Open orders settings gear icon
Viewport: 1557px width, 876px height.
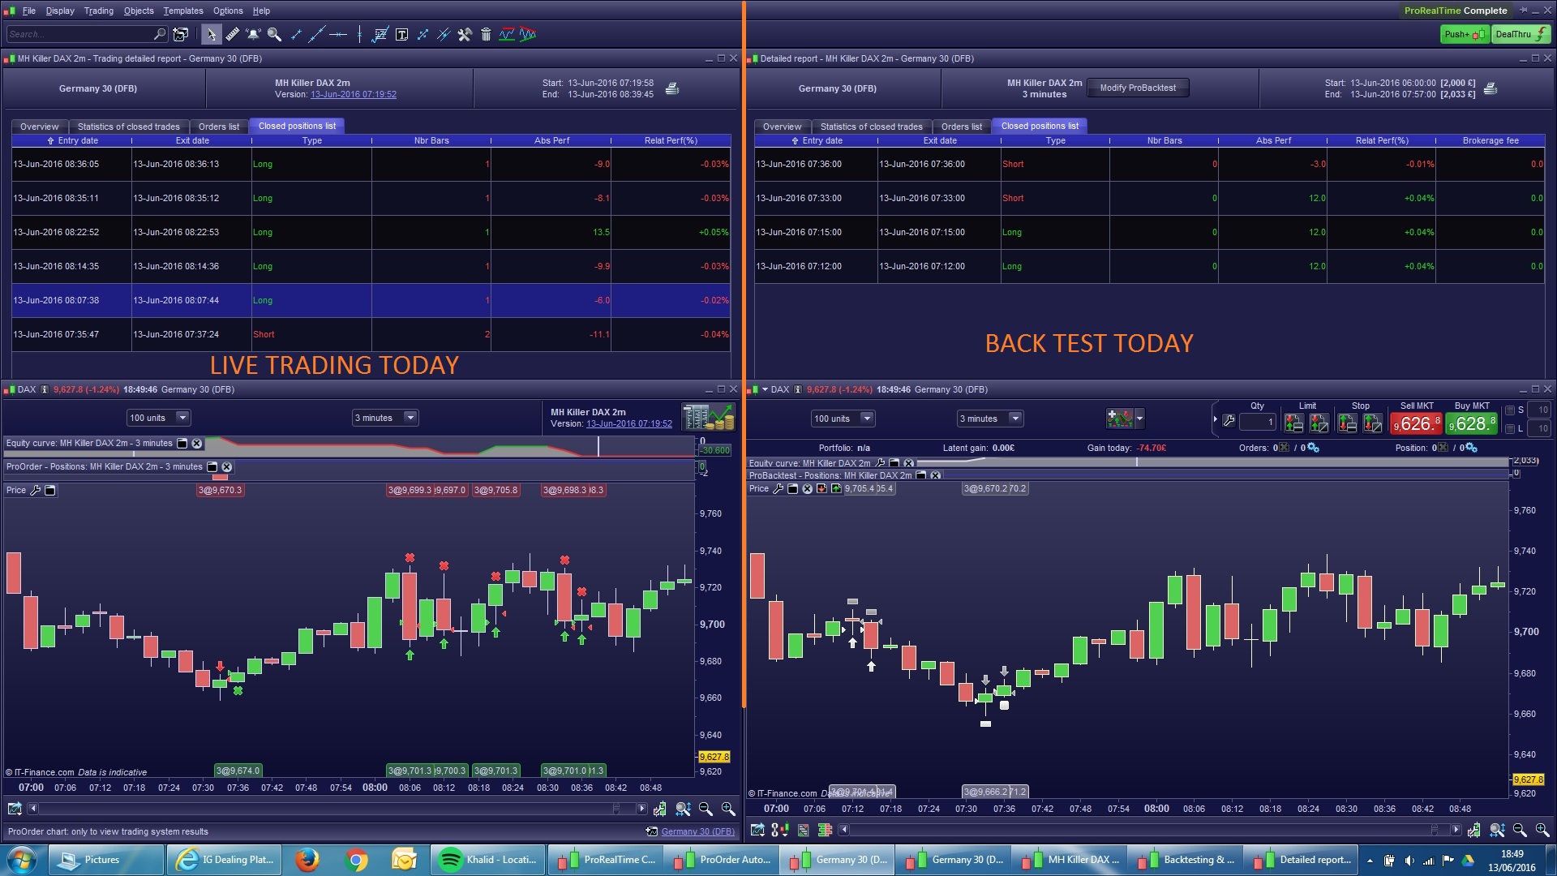pos(1313,448)
